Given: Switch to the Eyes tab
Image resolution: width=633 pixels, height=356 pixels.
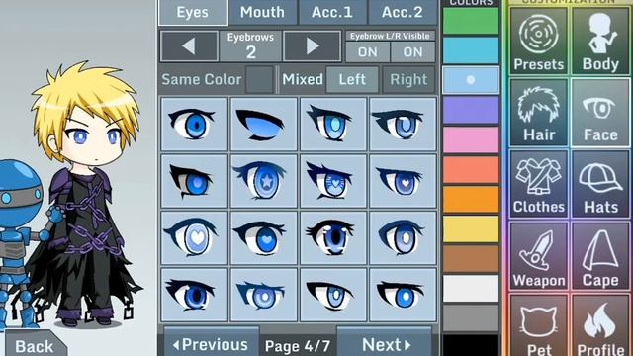Looking at the screenshot, I should coord(193,12).
